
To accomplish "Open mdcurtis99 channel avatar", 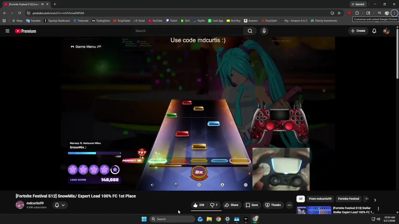I will click(x=20, y=205).
